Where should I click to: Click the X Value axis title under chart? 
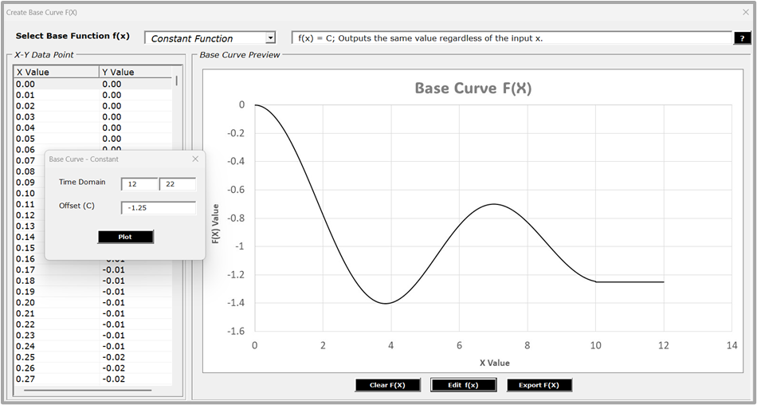(494, 363)
